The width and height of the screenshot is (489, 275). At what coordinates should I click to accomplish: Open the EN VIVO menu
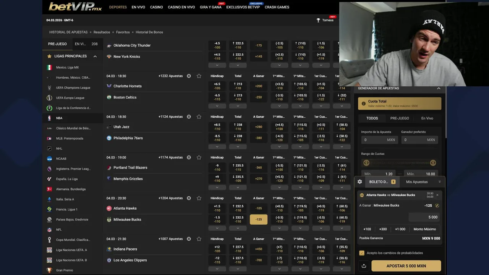coord(138,7)
